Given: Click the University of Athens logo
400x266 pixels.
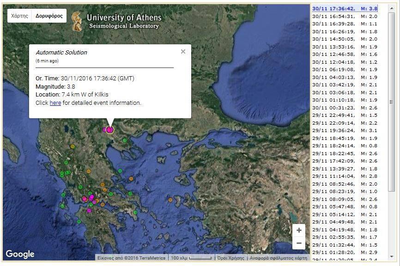Looking at the screenshot, I should click(x=77, y=22).
